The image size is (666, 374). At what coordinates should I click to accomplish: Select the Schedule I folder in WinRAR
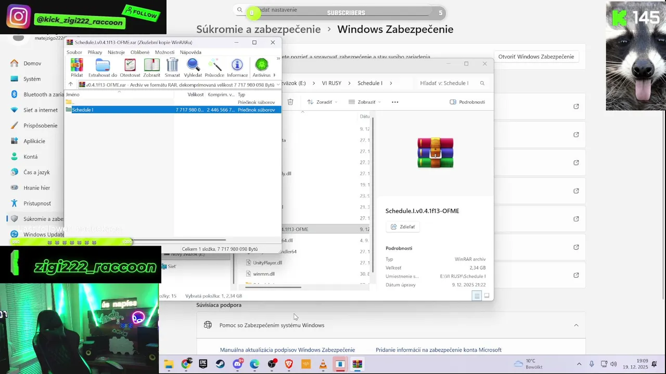(x=173, y=110)
